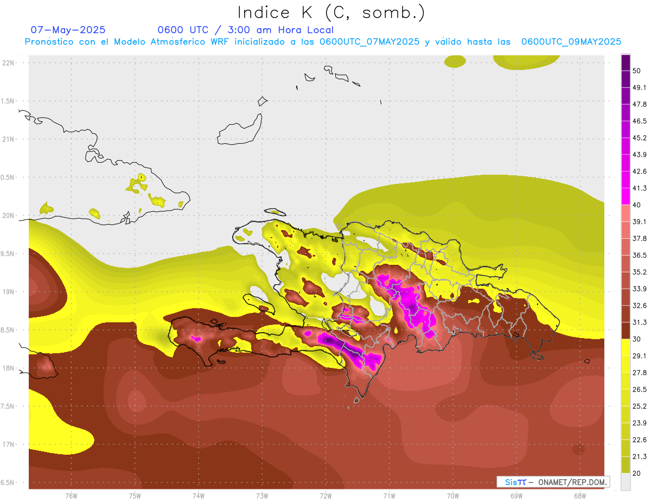Viewport: 651px width, 503px height.
Task: Click the colorbar label "49.1"
Action: (640, 87)
